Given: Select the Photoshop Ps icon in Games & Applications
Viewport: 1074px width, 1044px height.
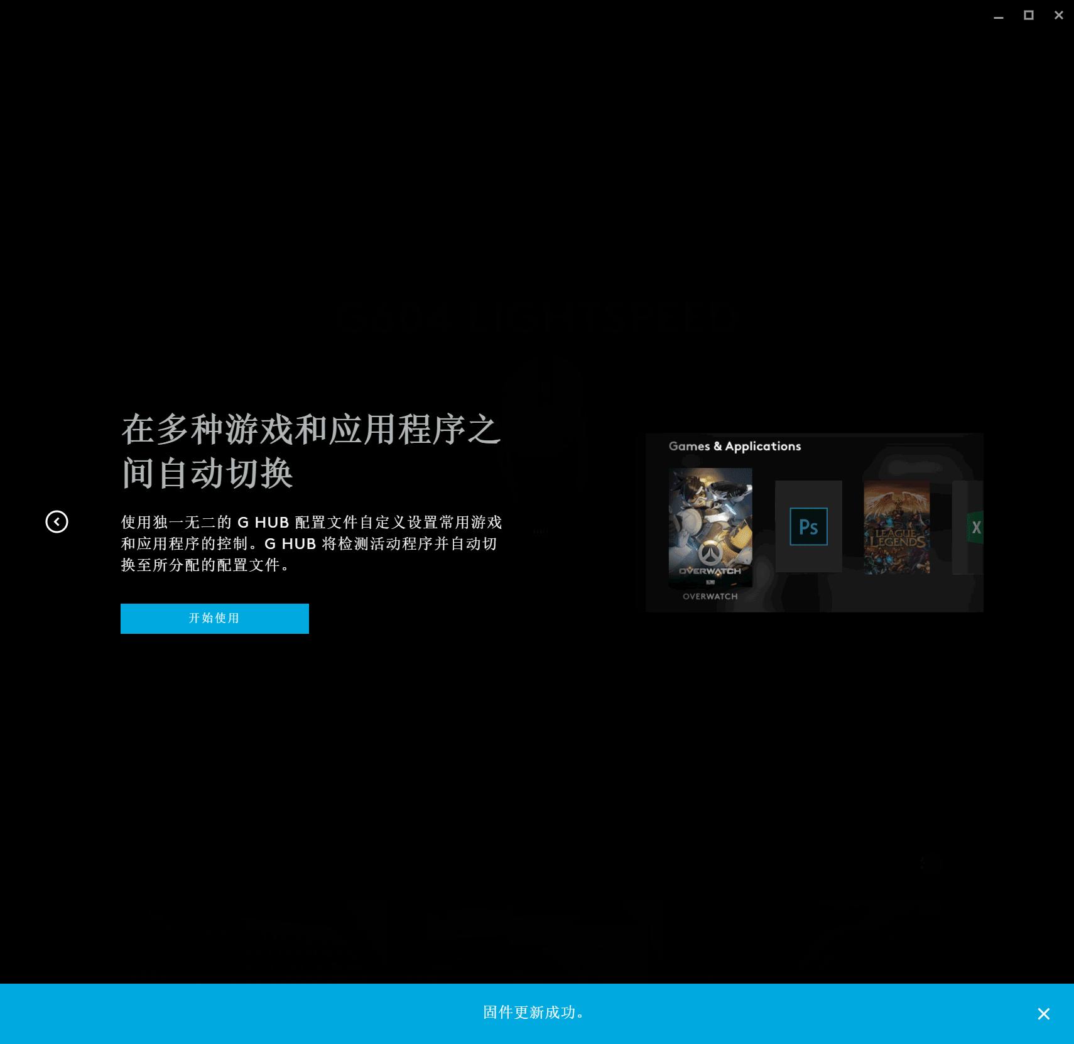Looking at the screenshot, I should coord(809,526).
